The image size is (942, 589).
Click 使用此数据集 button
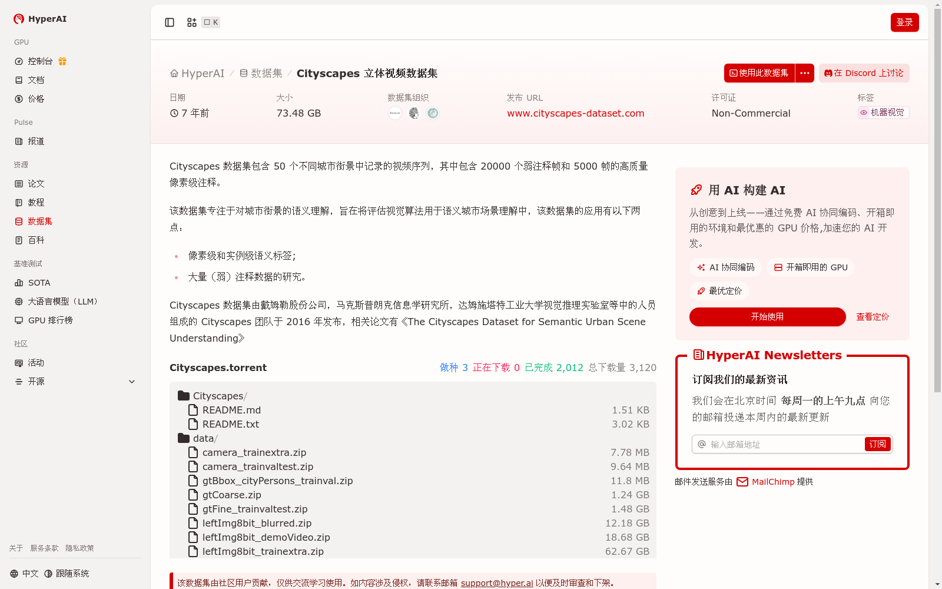(759, 73)
